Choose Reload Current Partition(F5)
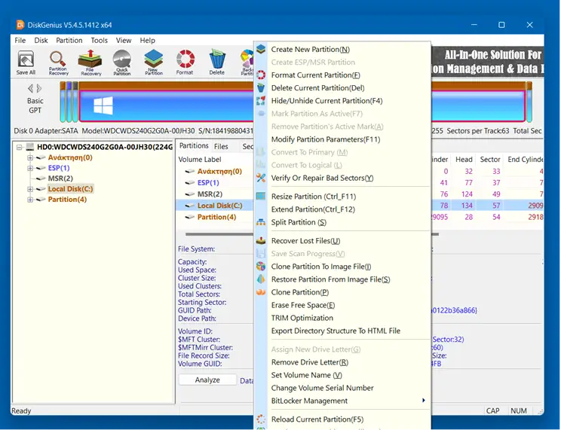Screen dimensions: 561x430 [317, 419]
